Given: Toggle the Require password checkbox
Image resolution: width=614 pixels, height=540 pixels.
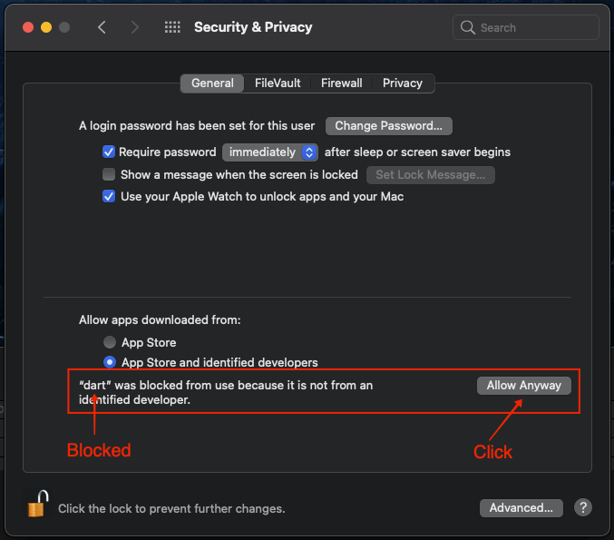Looking at the screenshot, I should point(109,152).
